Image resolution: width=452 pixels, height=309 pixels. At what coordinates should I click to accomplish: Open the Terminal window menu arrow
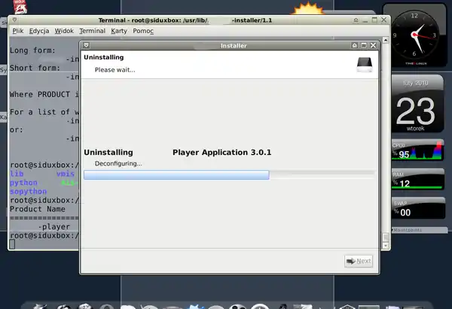(15, 19)
